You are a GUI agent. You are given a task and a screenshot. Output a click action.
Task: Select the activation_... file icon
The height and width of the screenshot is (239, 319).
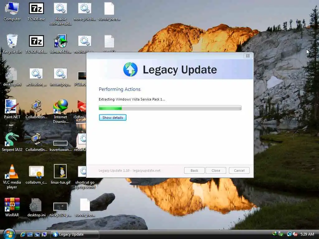pos(36,77)
